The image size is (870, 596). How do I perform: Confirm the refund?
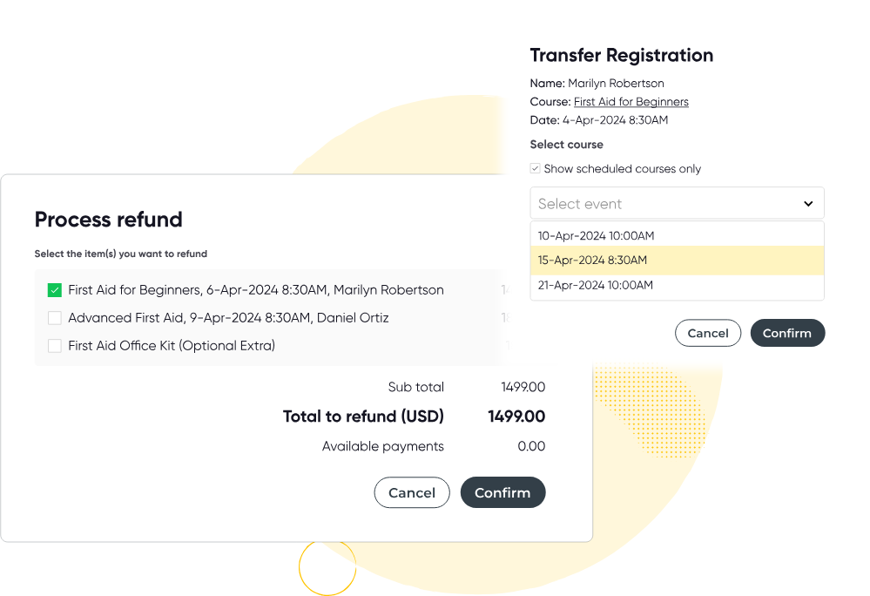click(502, 492)
